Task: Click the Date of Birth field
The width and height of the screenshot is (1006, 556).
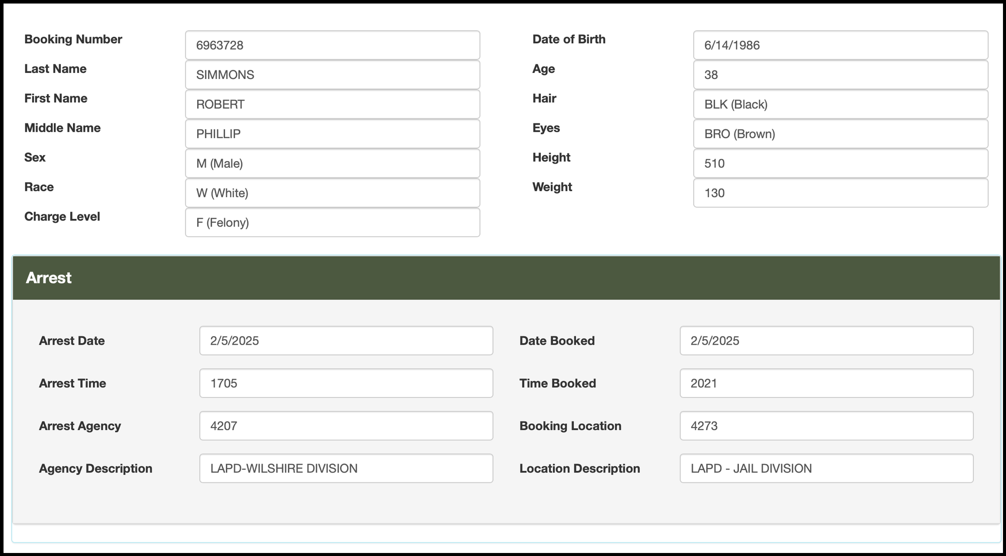Action: click(x=840, y=45)
